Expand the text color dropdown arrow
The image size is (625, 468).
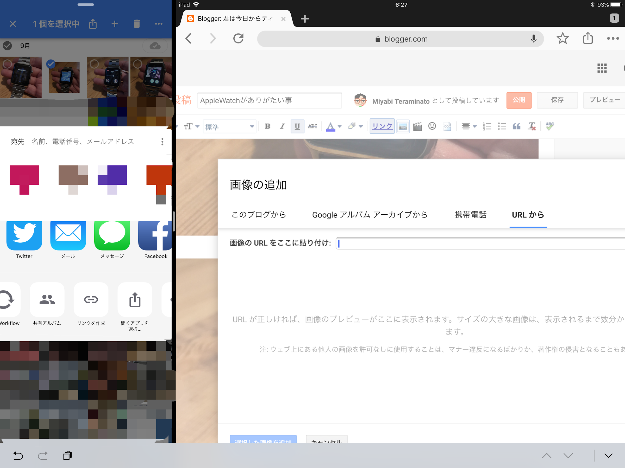(340, 126)
